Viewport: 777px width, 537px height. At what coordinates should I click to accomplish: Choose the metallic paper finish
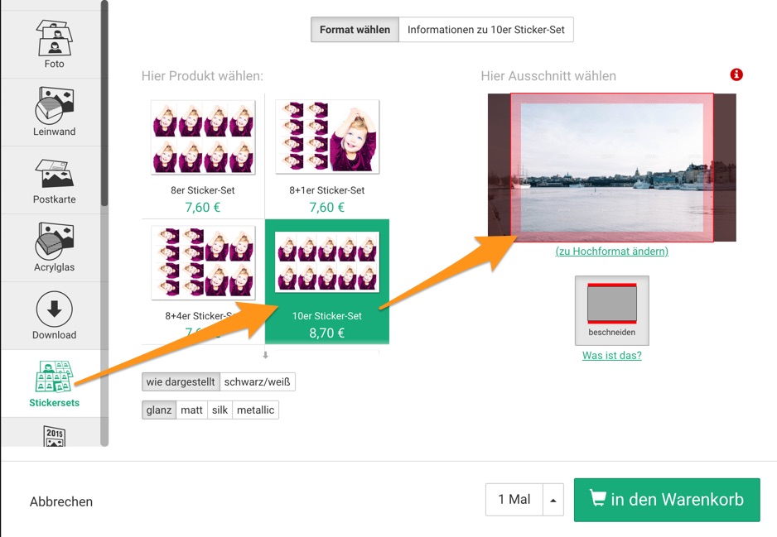(x=255, y=410)
